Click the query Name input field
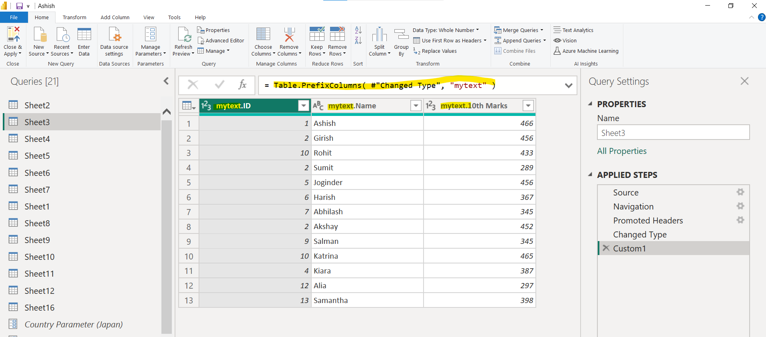Image resolution: width=766 pixels, height=337 pixels. pyautogui.click(x=673, y=133)
